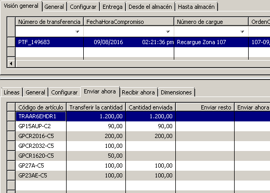
Task: Click the left arrow of the horizontal scrollbar
Action: pyautogui.click(x=11, y=64)
